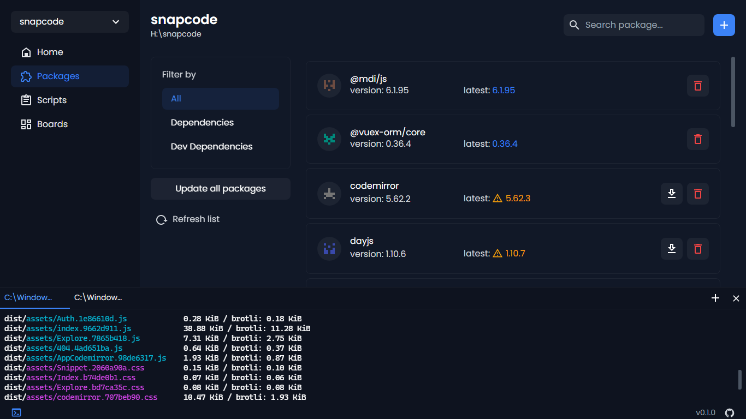Toggle the terminal icon in status bar
746x419 pixels.
(16, 413)
